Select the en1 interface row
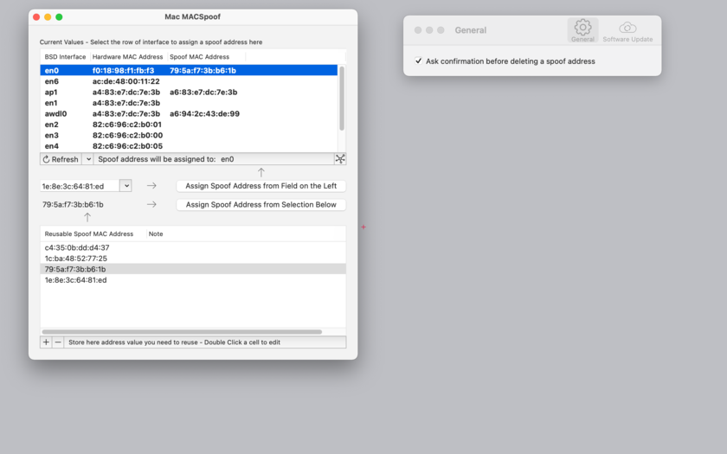727x454 pixels. click(x=189, y=103)
